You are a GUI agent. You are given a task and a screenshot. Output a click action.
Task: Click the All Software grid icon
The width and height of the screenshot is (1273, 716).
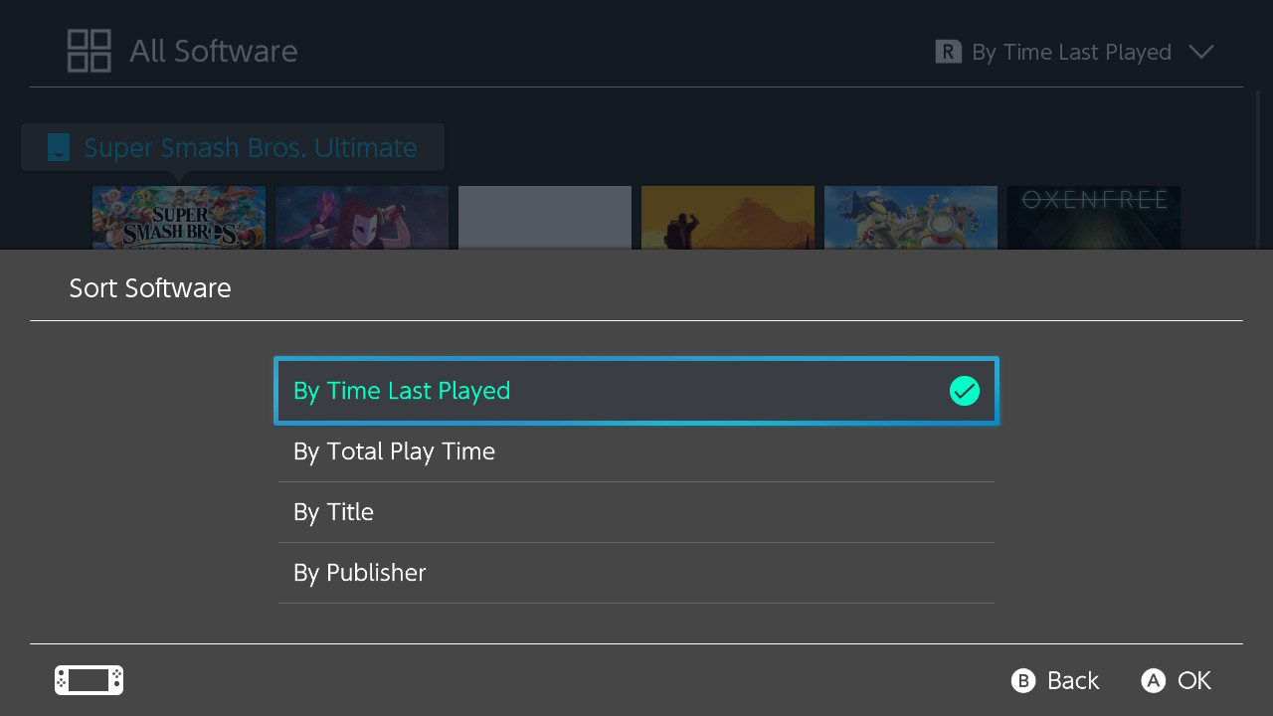point(89,50)
